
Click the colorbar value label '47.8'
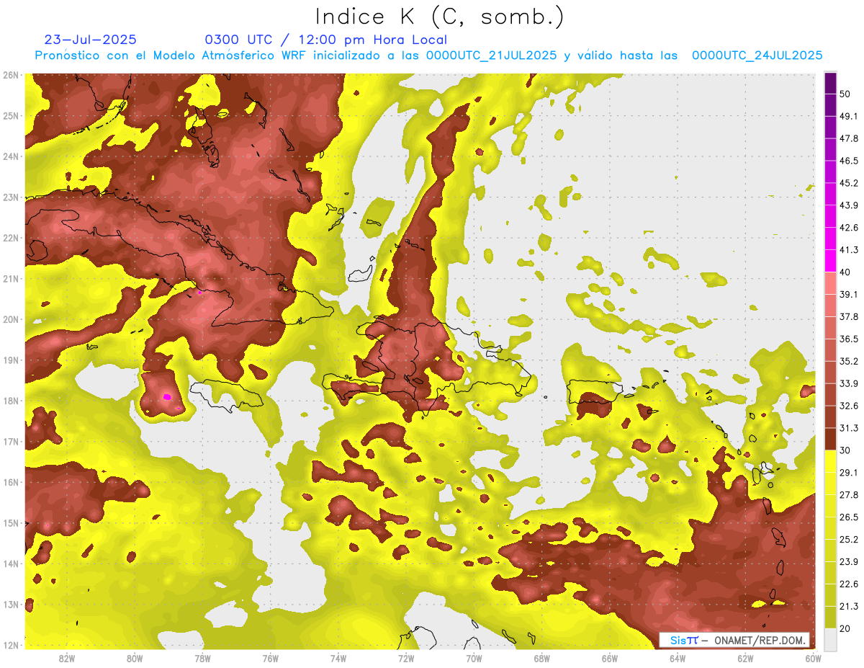click(848, 138)
